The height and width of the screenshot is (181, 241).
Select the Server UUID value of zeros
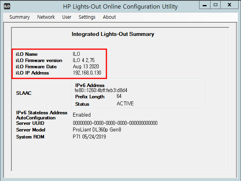pos(115,123)
